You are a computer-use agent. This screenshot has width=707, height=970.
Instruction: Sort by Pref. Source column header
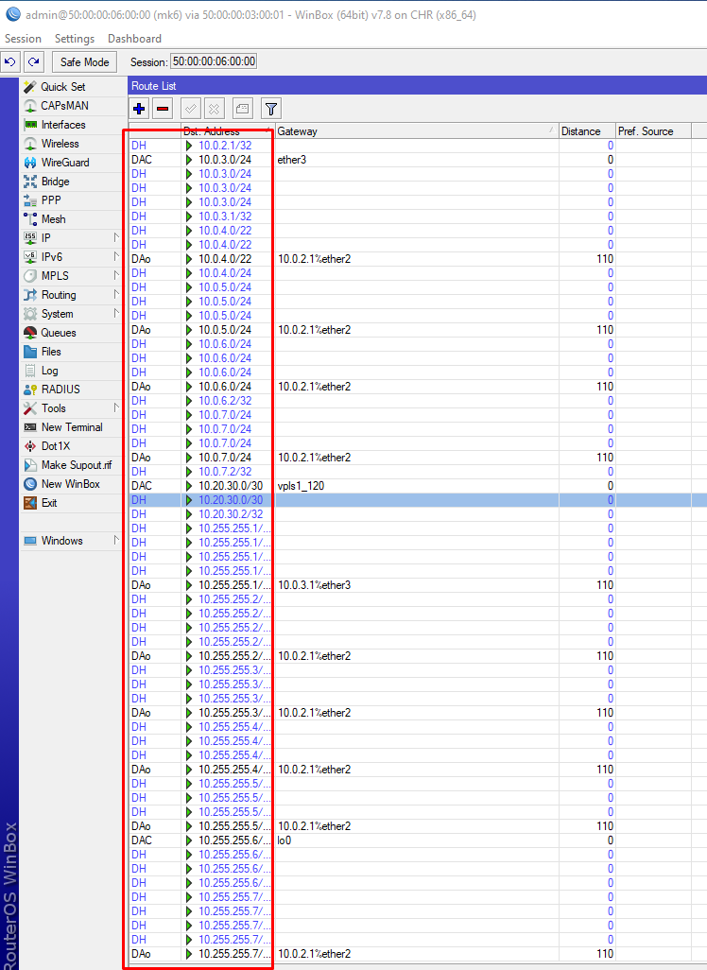click(x=653, y=131)
